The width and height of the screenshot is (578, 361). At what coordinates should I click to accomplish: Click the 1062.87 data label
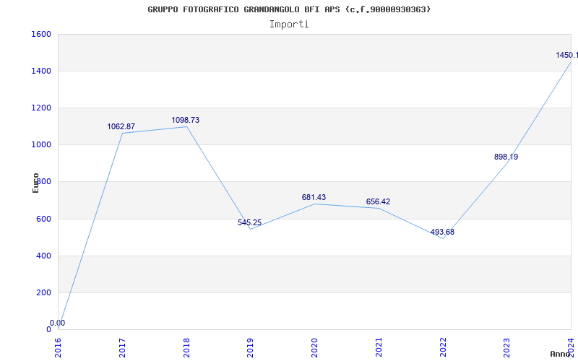coord(121,127)
